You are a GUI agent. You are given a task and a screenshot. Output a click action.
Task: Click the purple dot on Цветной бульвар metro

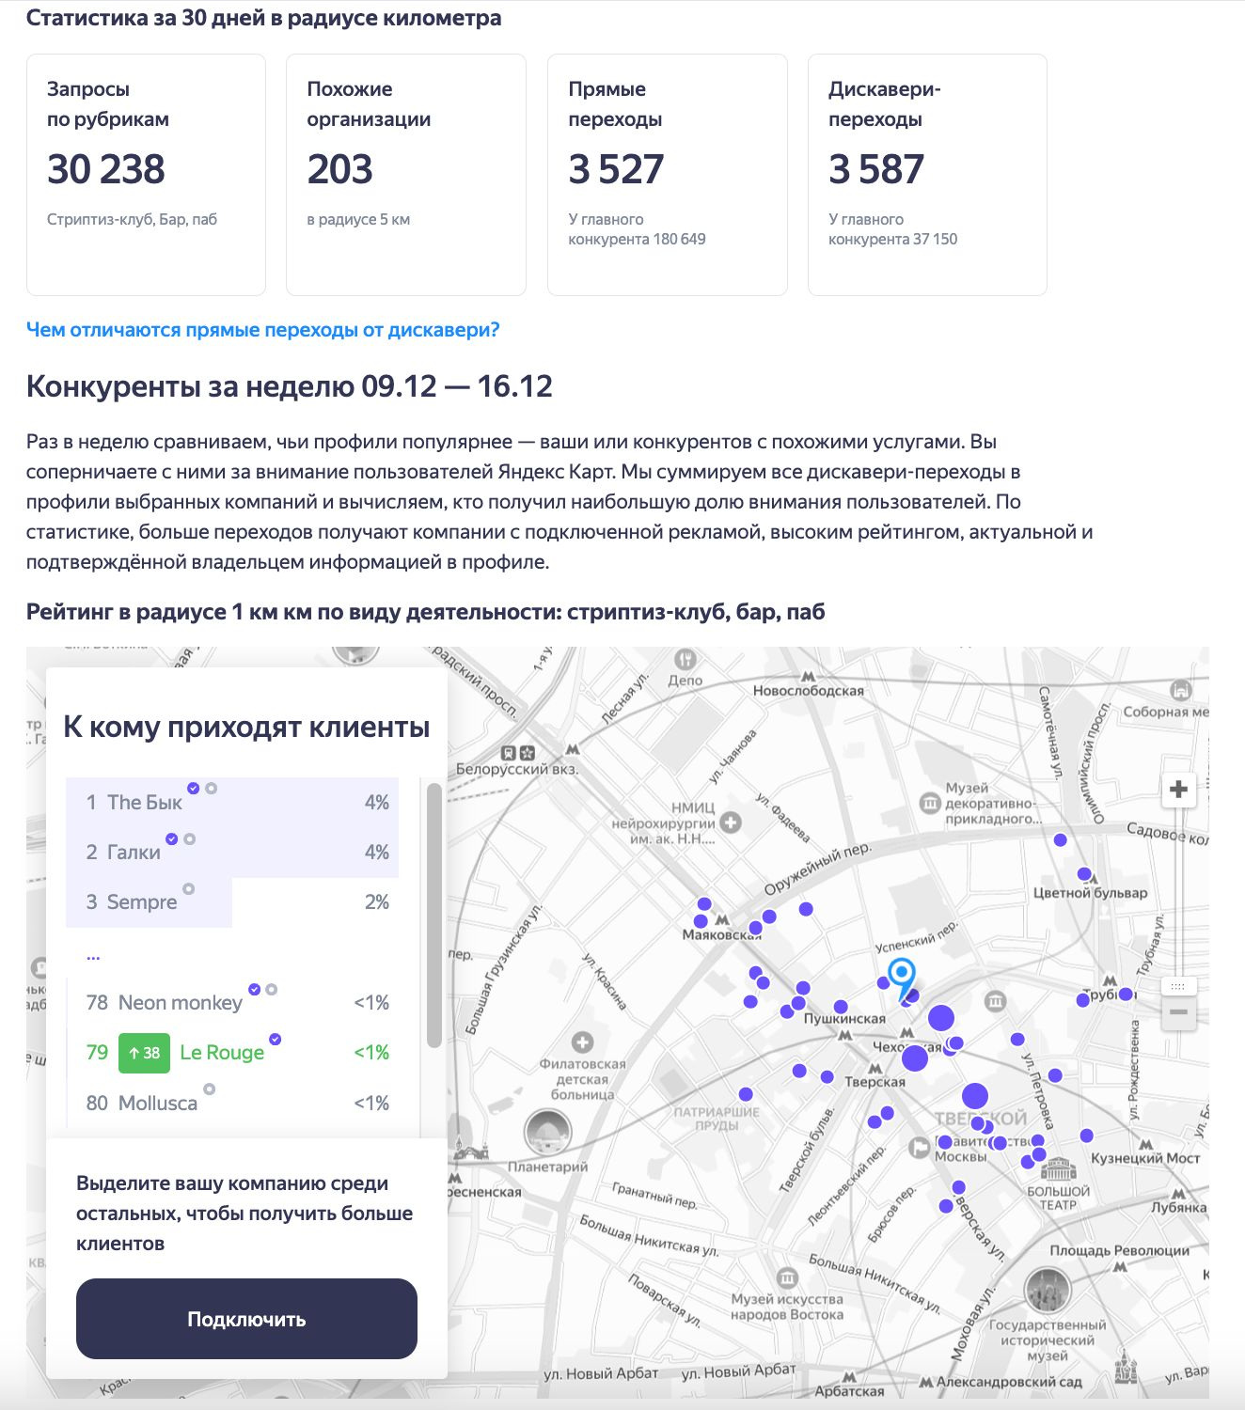click(1084, 874)
